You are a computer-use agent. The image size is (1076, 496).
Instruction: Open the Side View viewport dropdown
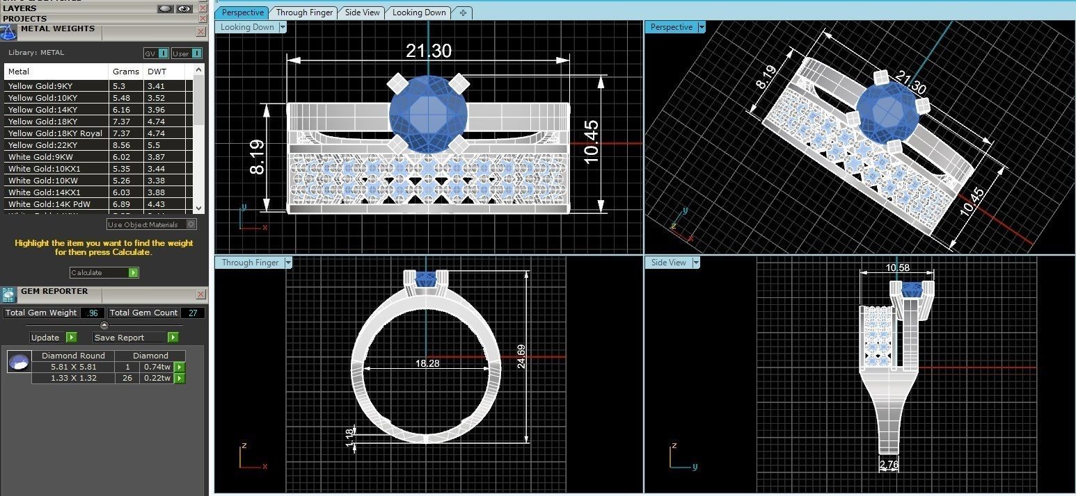(696, 263)
